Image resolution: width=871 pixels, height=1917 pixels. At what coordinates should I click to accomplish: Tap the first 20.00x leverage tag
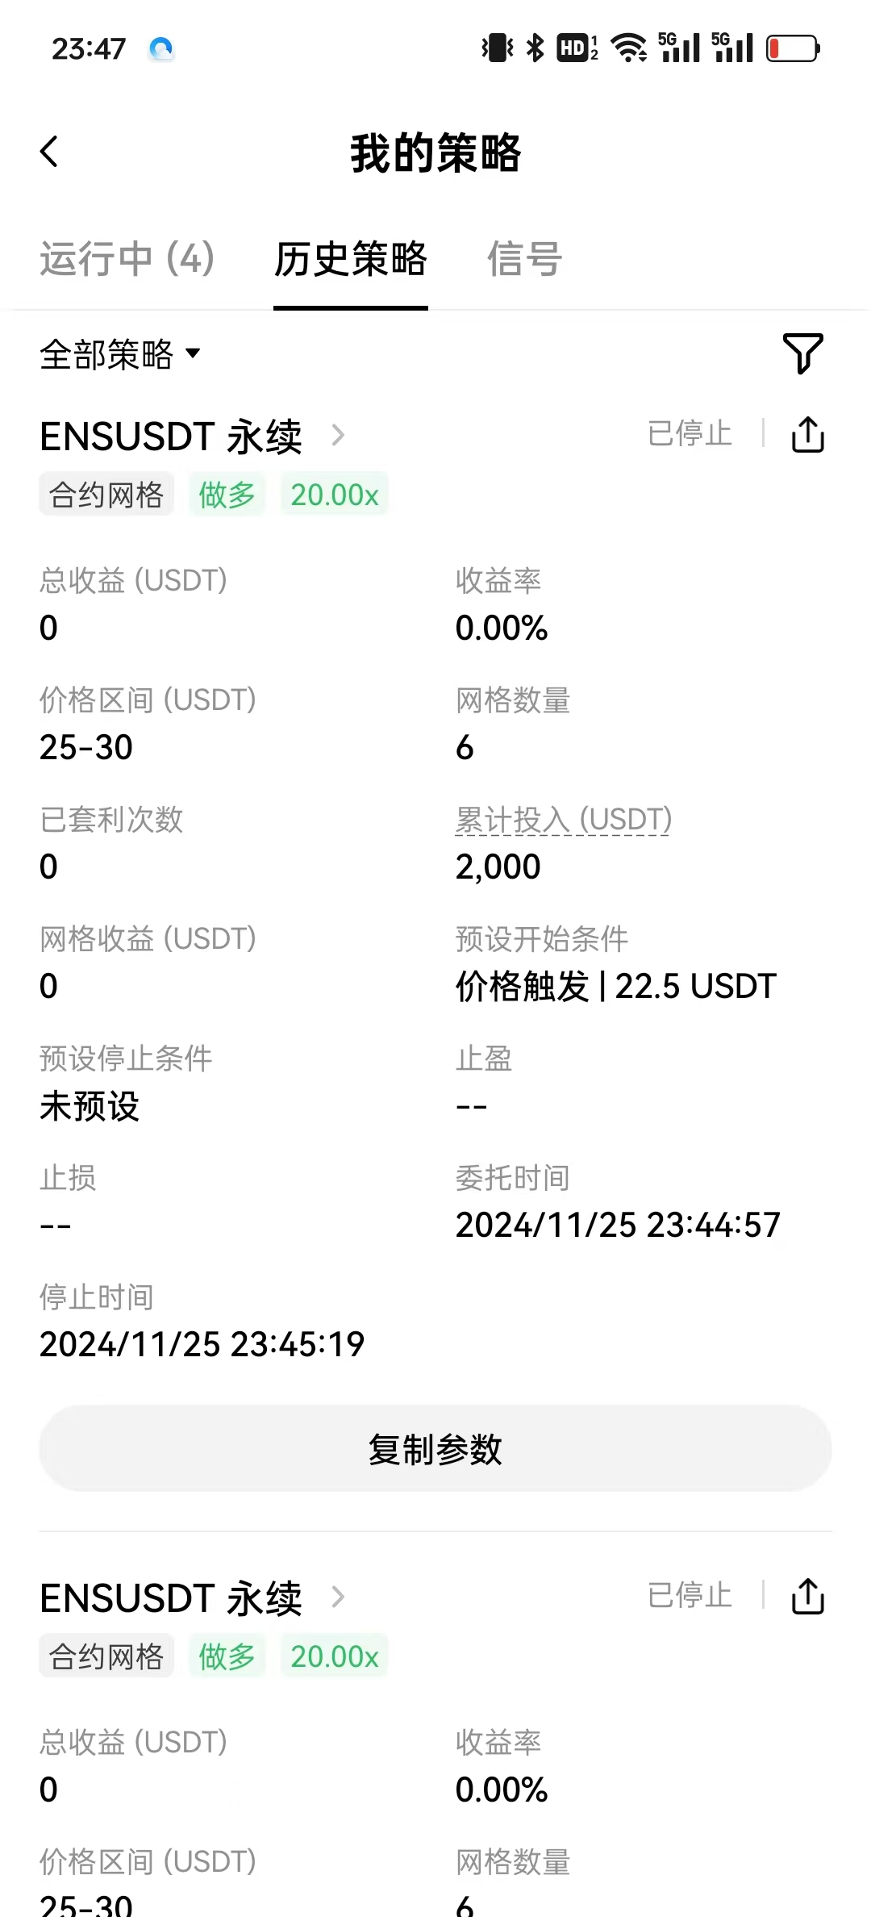(x=334, y=495)
